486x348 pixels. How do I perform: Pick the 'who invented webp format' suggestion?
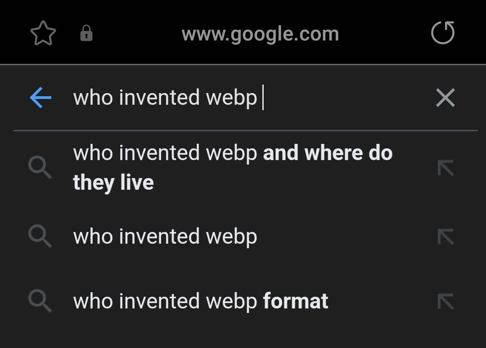point(200,301)
